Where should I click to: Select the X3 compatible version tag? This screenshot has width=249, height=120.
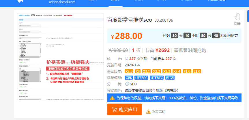(138, 71)
